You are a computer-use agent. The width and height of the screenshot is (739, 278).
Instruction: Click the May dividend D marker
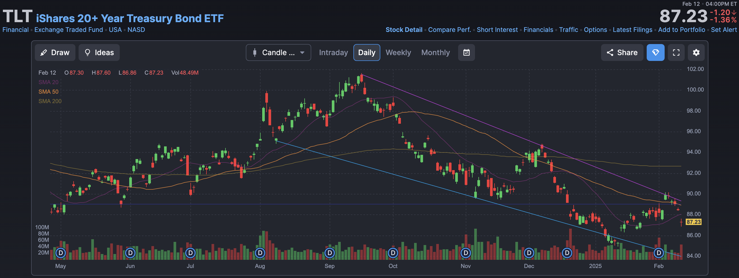61,253
